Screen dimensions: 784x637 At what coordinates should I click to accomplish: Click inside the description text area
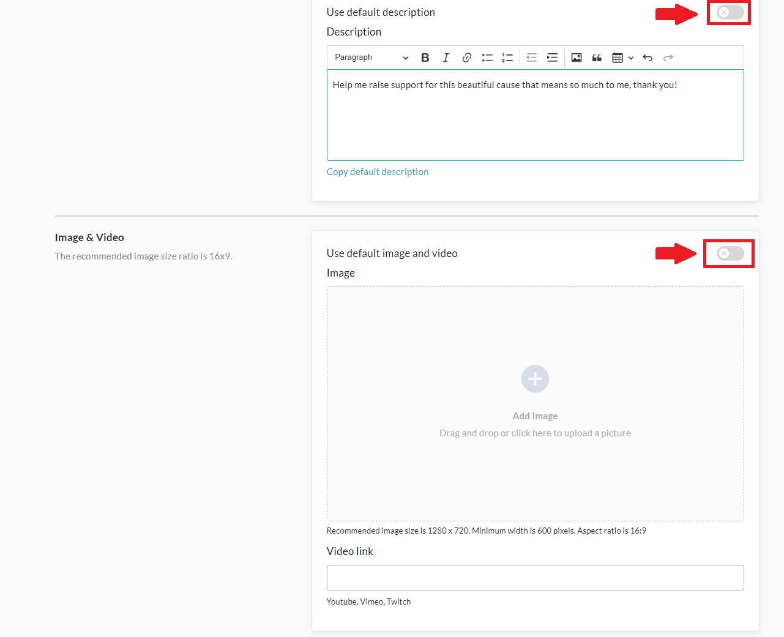535,122
